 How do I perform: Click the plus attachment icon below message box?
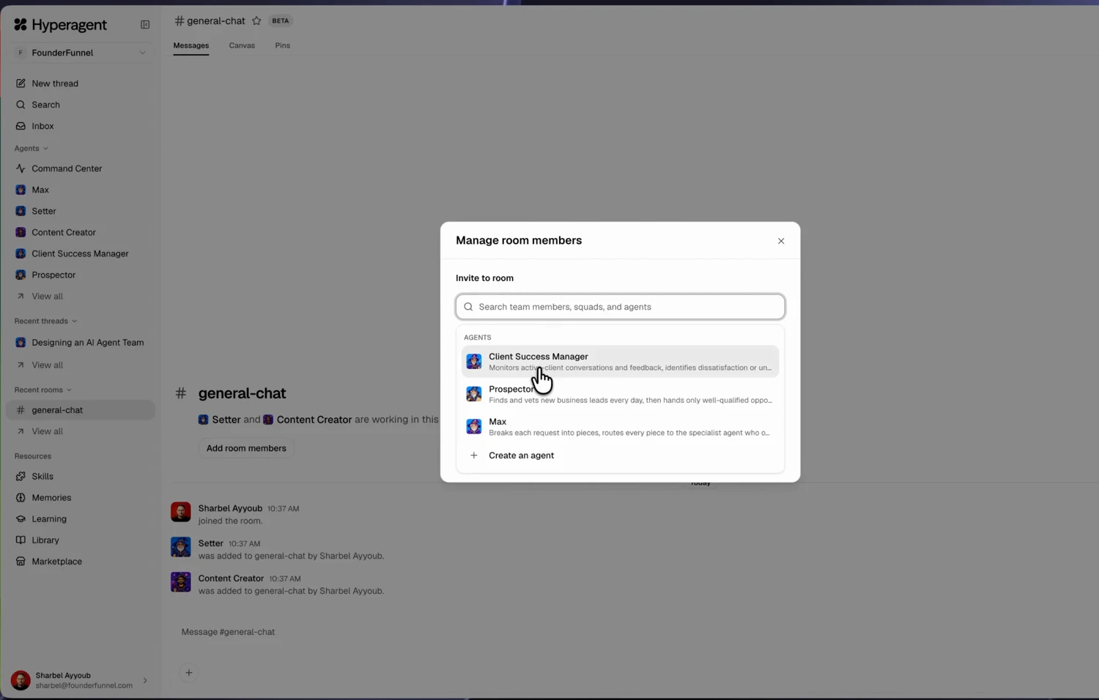[x=188, y=672]
